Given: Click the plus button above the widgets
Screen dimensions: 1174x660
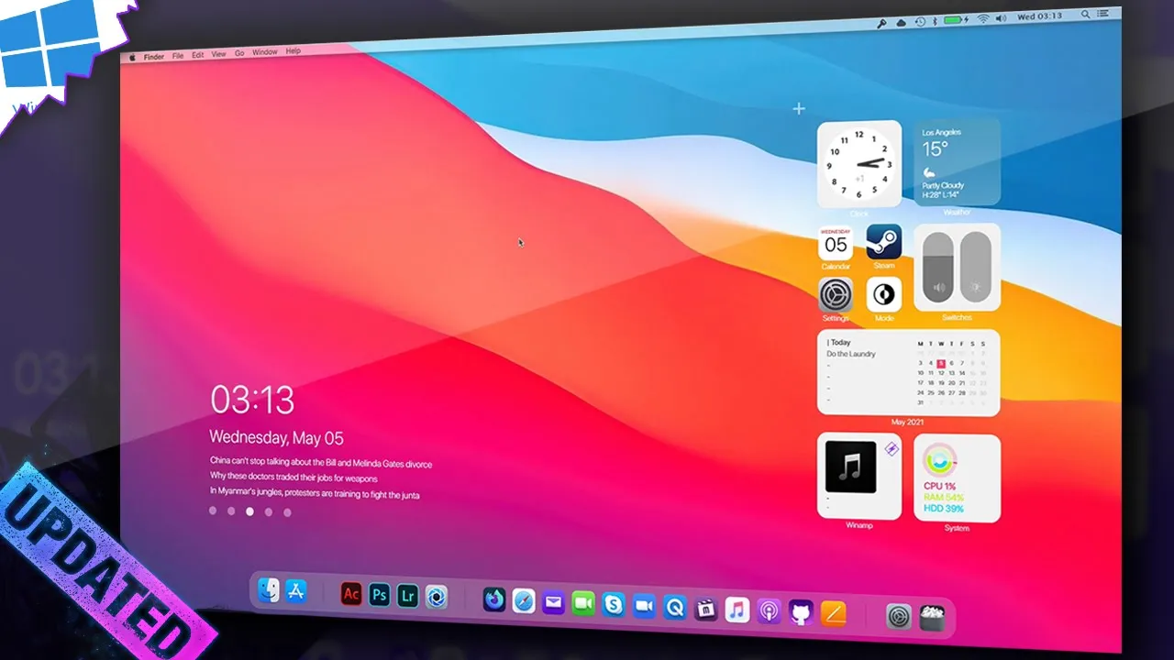Looking at the screenshot, I should (799, 108).
